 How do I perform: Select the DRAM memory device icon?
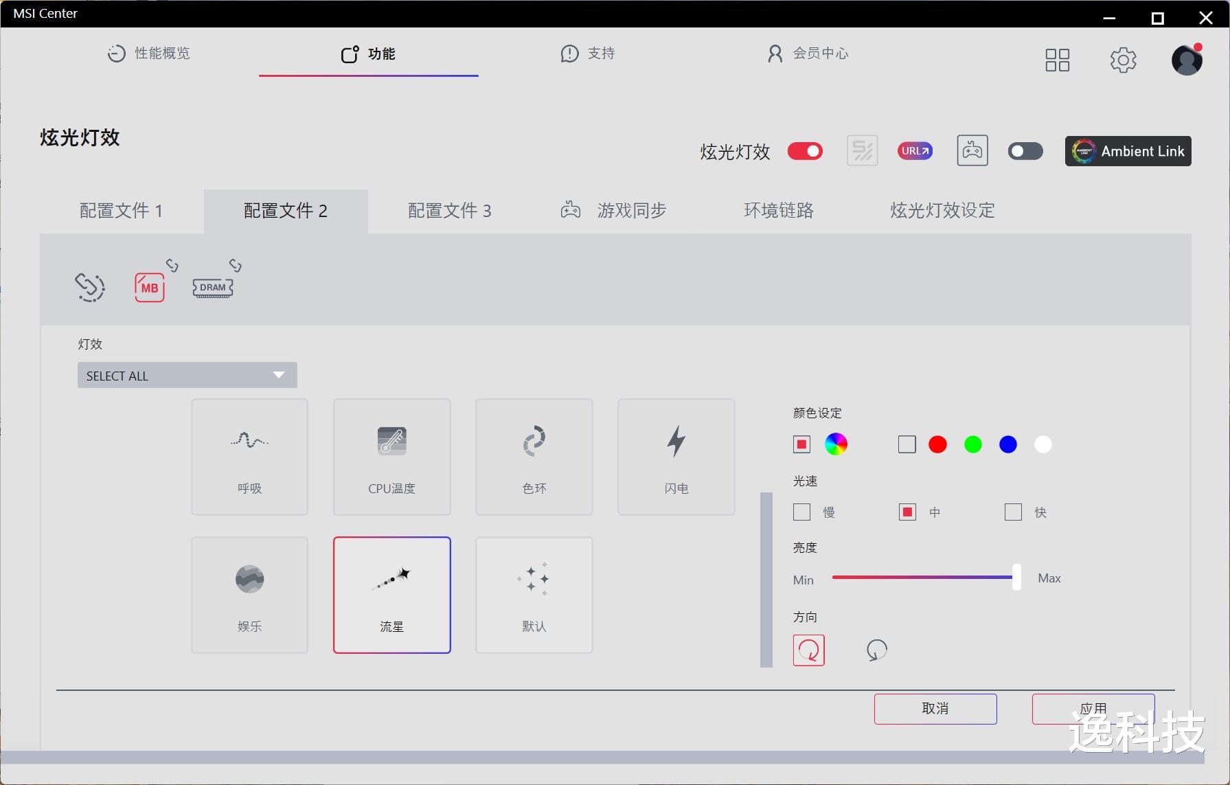pyautogui.click(x=213, y=288)
